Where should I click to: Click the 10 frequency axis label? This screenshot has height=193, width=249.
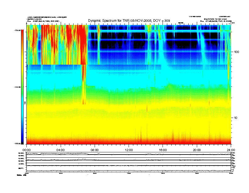point(236,118)
